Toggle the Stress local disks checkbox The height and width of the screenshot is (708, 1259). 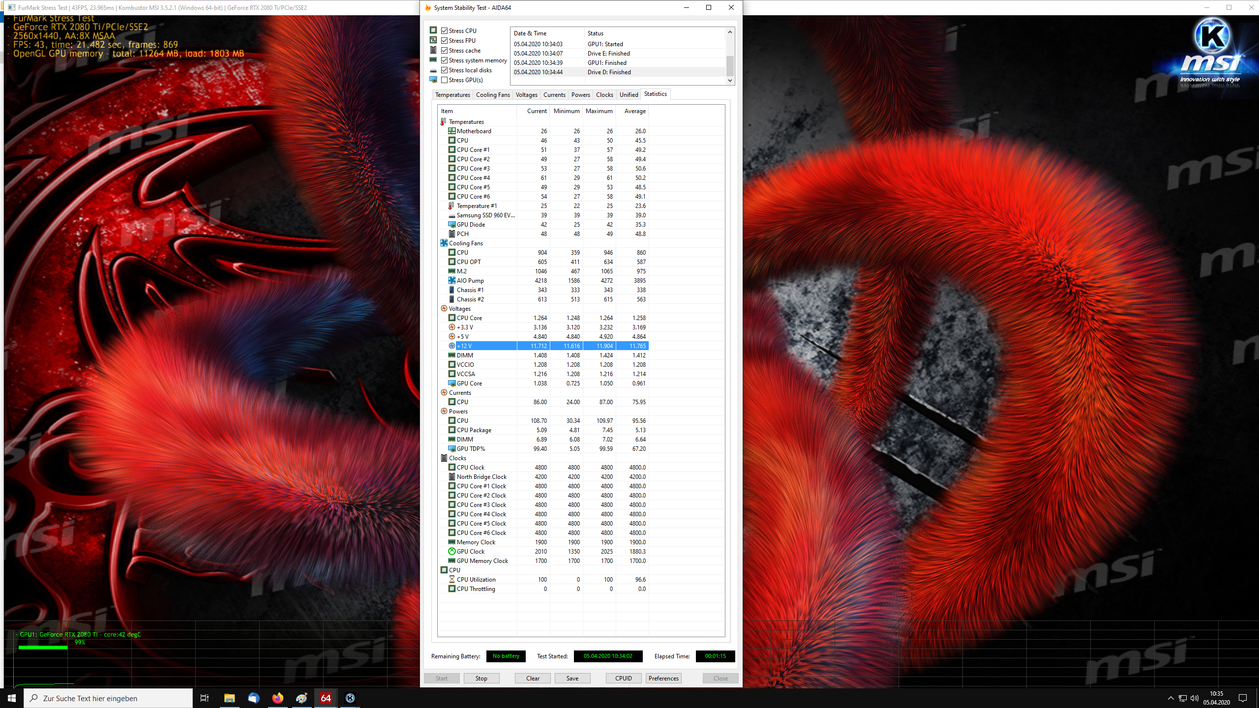point(445,70)
